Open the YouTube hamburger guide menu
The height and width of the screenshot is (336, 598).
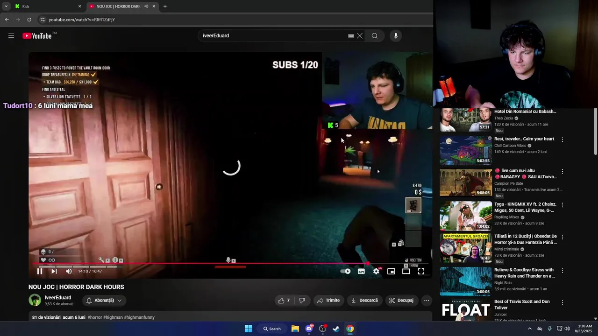coord(11,35)
